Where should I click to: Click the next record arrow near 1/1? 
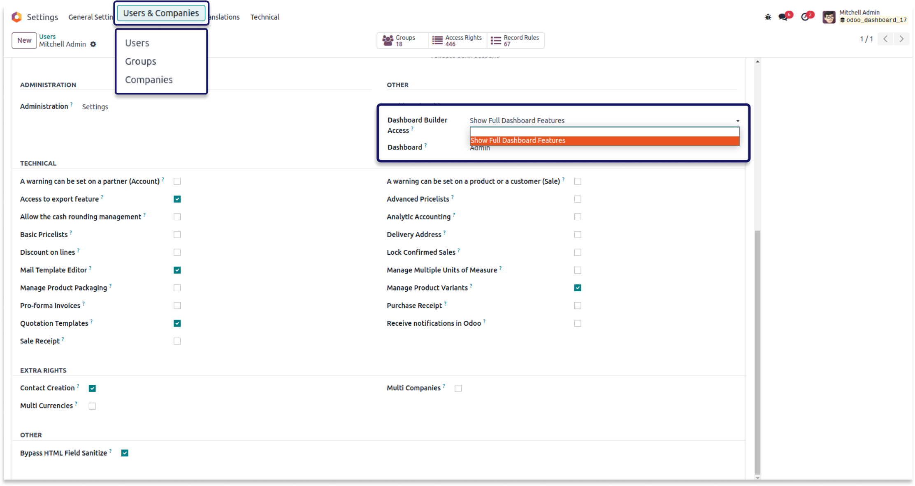[x=901, y=39]
